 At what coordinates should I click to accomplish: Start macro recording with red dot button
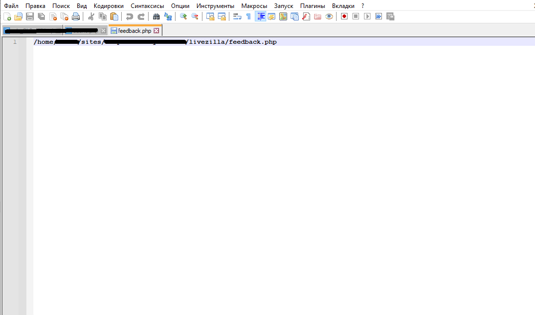coord(344,16)
